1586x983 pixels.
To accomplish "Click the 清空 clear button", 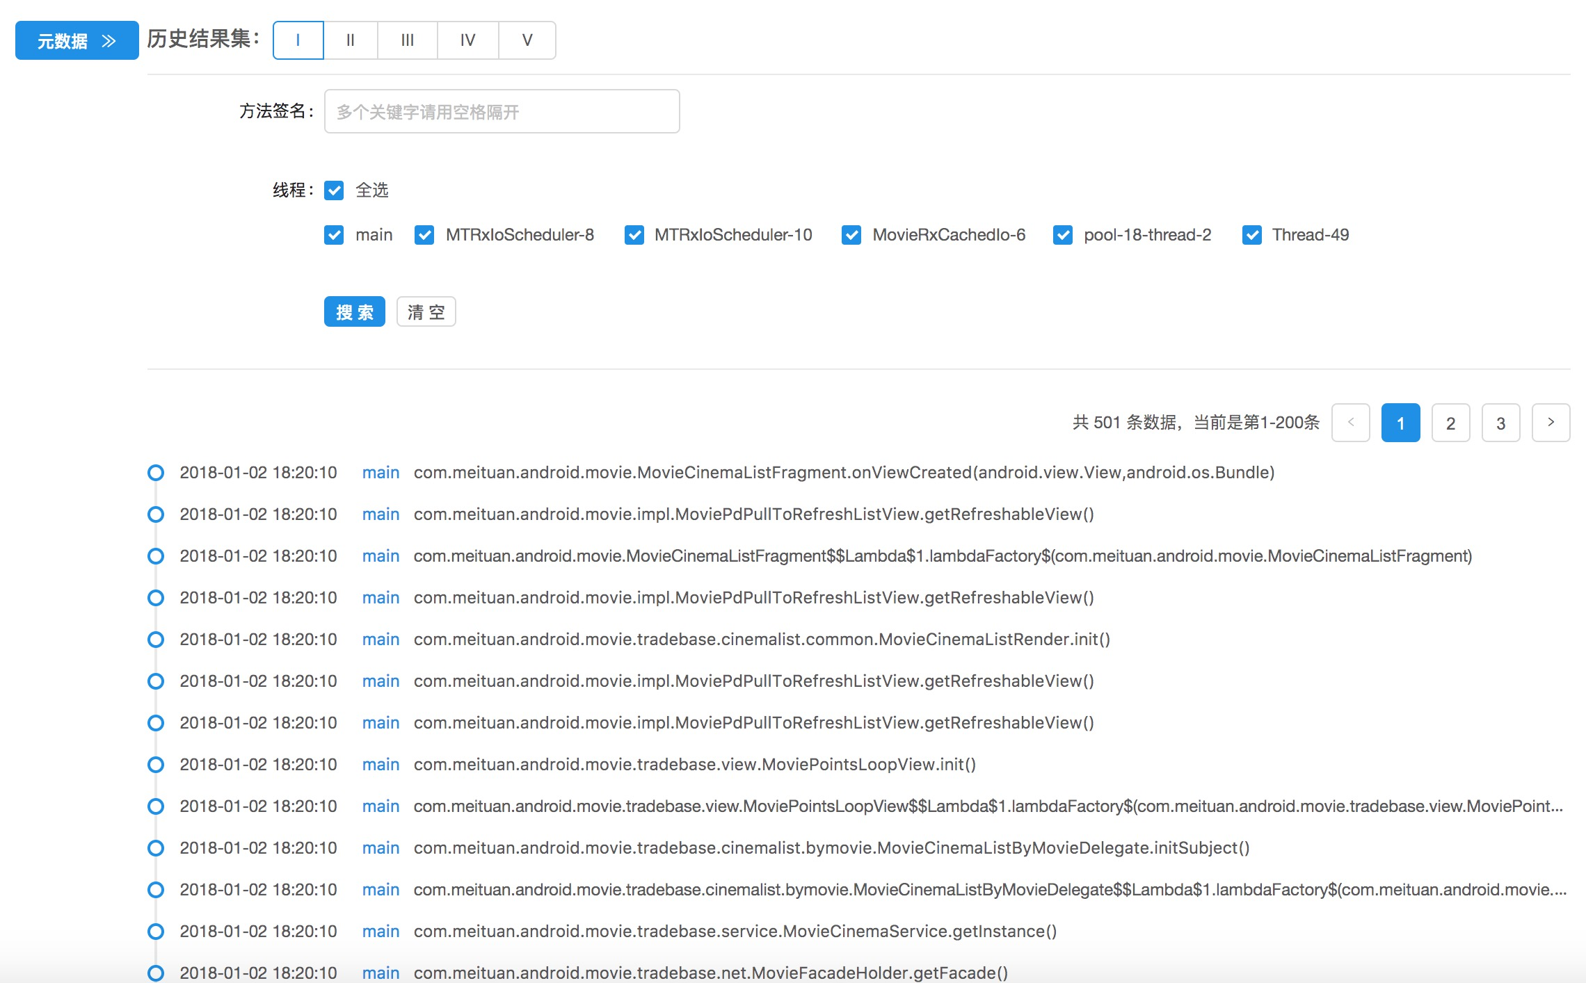I will (426, 312).
